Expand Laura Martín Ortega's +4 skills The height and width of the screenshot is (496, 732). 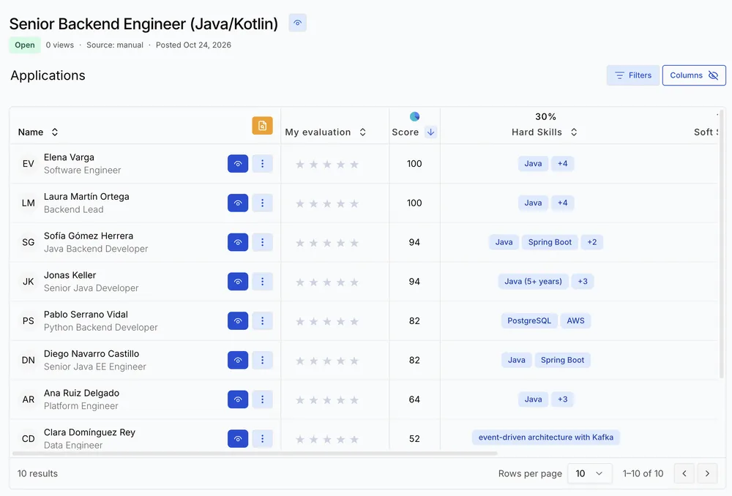(x=562, y=203)
